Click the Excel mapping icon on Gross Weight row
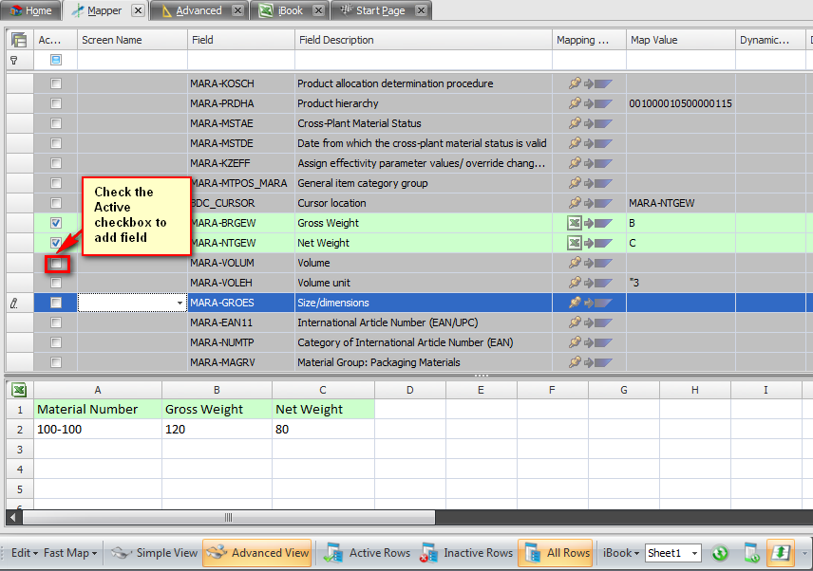The height and width of the screenshot is (571, 813). (x=574, y=223)
